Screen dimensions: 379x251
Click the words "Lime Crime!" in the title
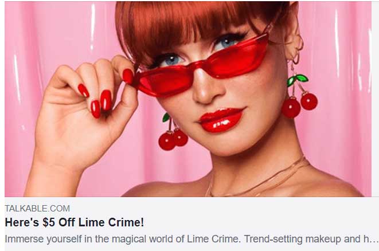pyautogui.click(x=111, y=222)
